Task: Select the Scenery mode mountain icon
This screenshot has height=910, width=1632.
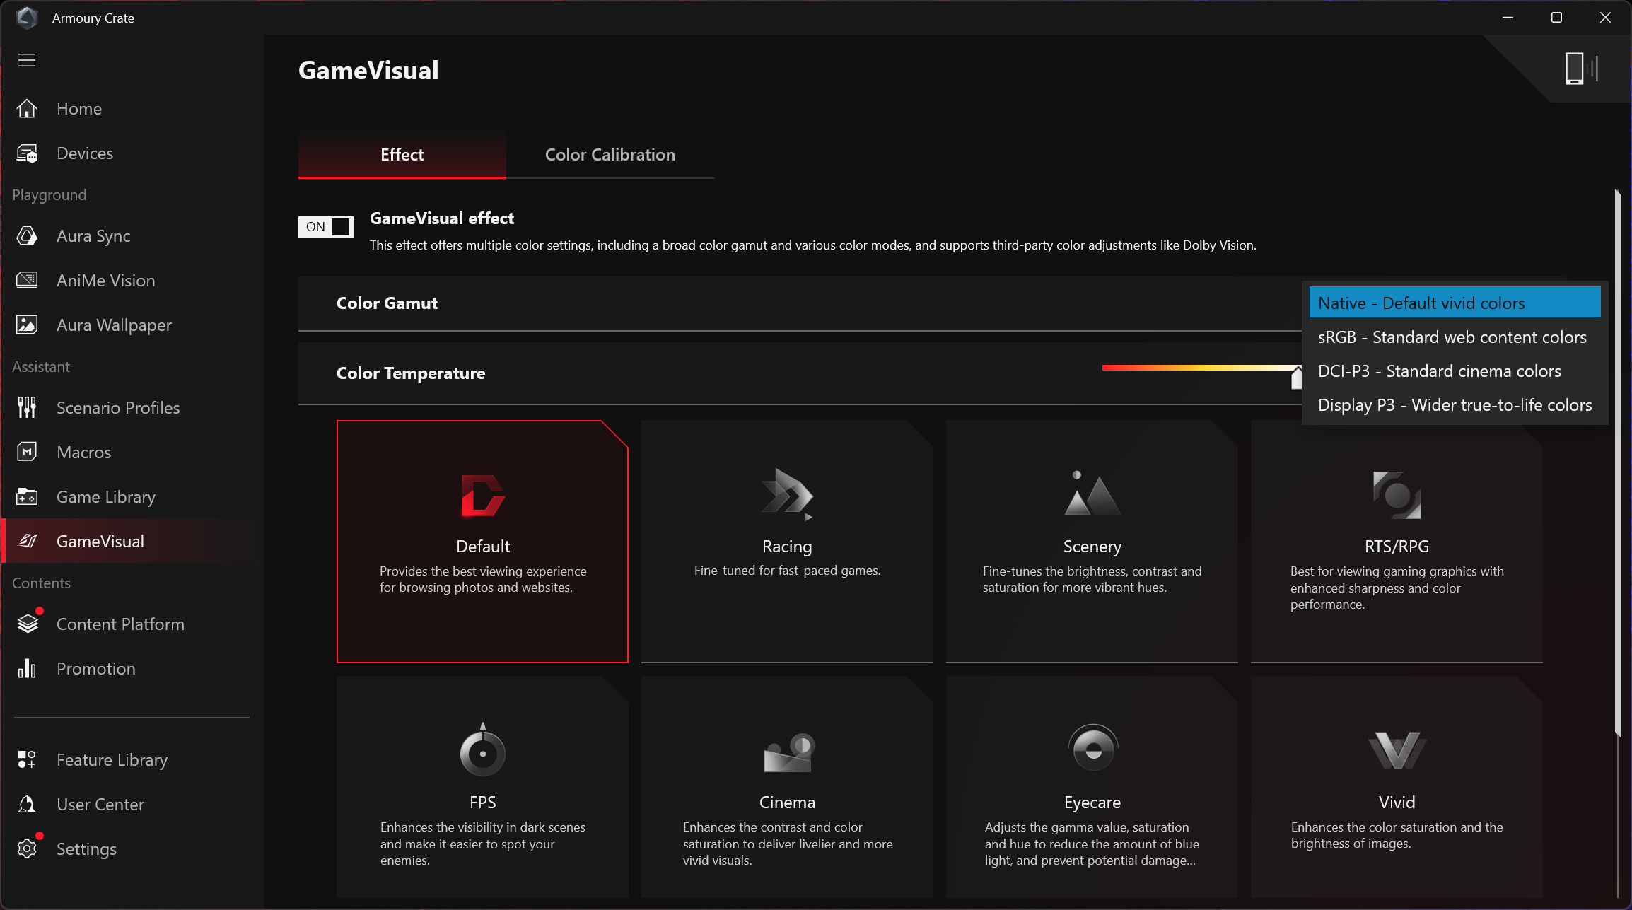Action: click(1092, 493)
